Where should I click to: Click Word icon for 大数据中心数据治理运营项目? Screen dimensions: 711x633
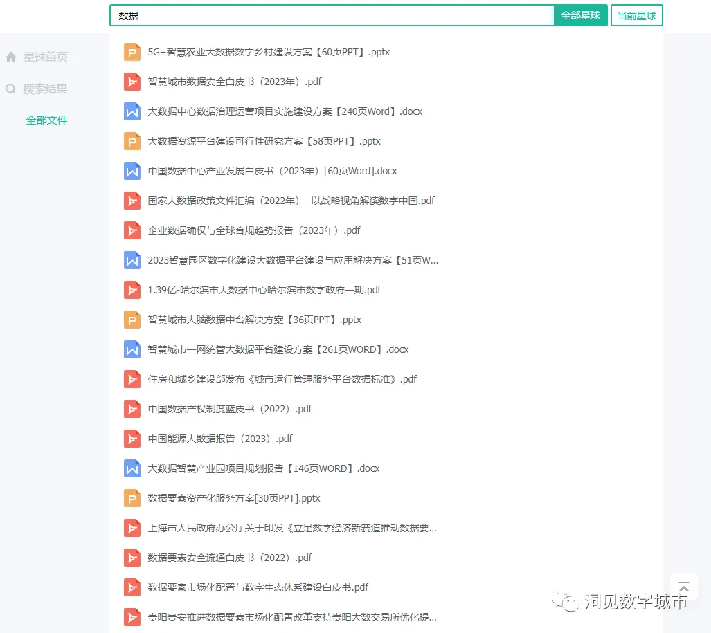click(x=132, y=111)
